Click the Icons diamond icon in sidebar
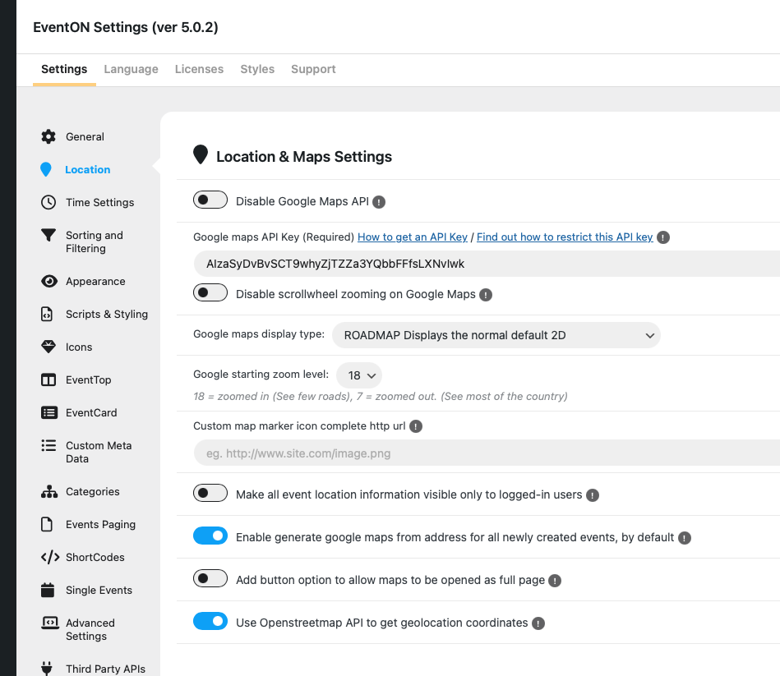Viewport: 780px width, 676px height. tap(48, 347)
